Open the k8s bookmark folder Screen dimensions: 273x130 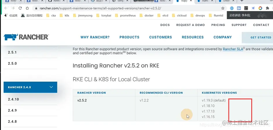pos(64,15)
